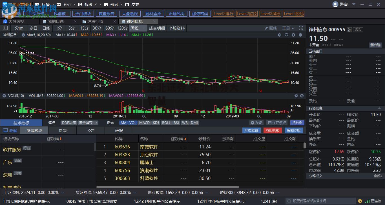
Task: Click the 深A market tag
Action: (358, 30)
